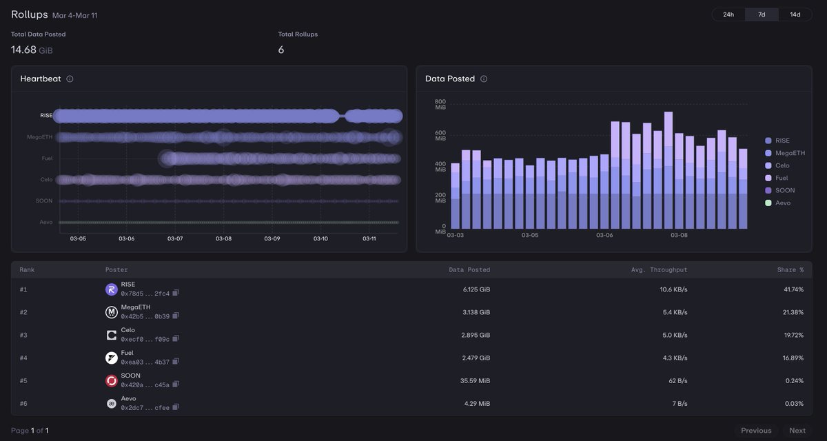
Task: Go to Next page
Action: click(x=797, y=431)
